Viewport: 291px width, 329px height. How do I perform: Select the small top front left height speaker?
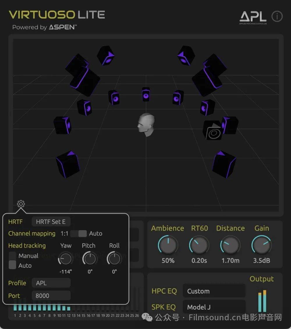(x=106, y=56)
